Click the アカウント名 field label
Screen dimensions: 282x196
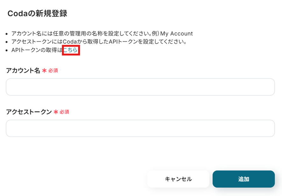23,71
